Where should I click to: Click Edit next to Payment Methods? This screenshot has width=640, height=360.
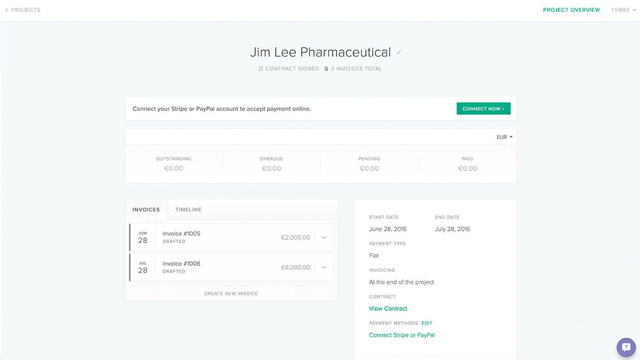pyautogui.click(x=426, y=323)
